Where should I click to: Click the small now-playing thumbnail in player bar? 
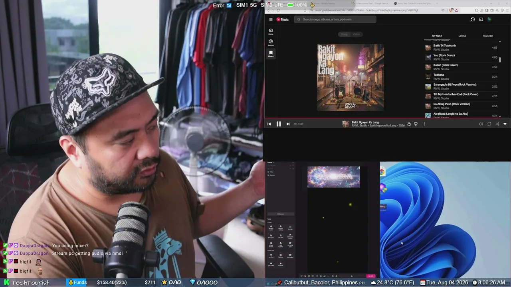point(346,124)
